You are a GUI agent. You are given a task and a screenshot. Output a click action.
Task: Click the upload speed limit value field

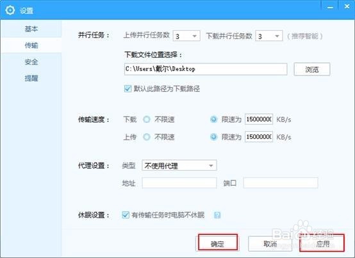[x=259, y=137]
